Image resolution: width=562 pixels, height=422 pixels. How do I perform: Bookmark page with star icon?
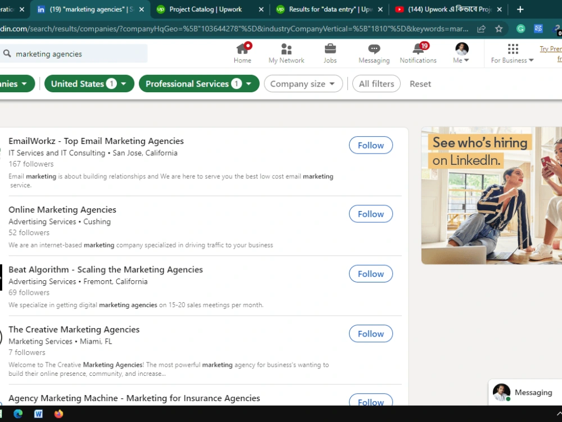498,29
